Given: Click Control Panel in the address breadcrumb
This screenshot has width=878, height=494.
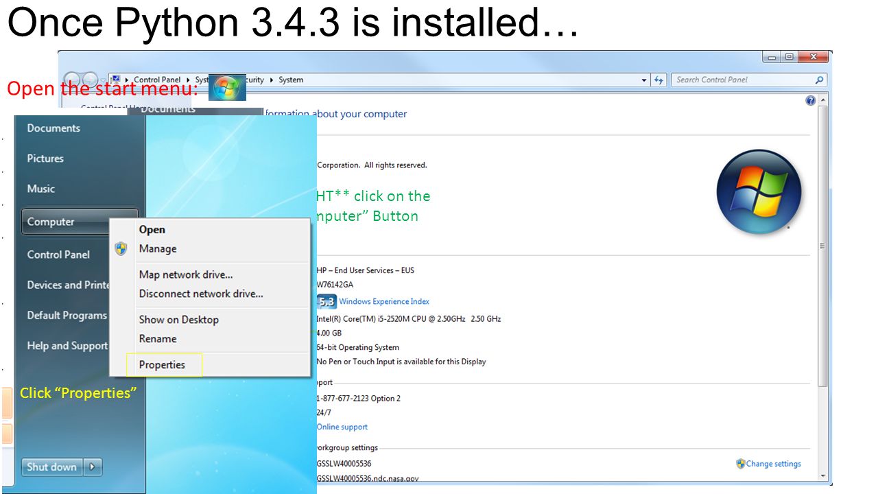Looking at the screenshot, I should pos(157,80).
